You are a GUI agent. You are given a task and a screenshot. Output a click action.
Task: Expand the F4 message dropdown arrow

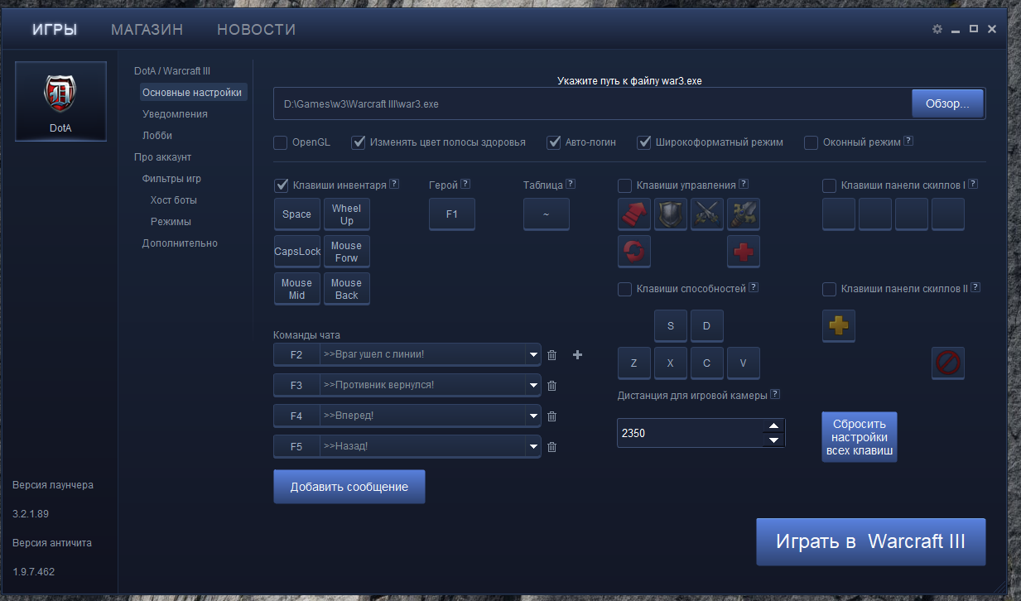point(532,416)
